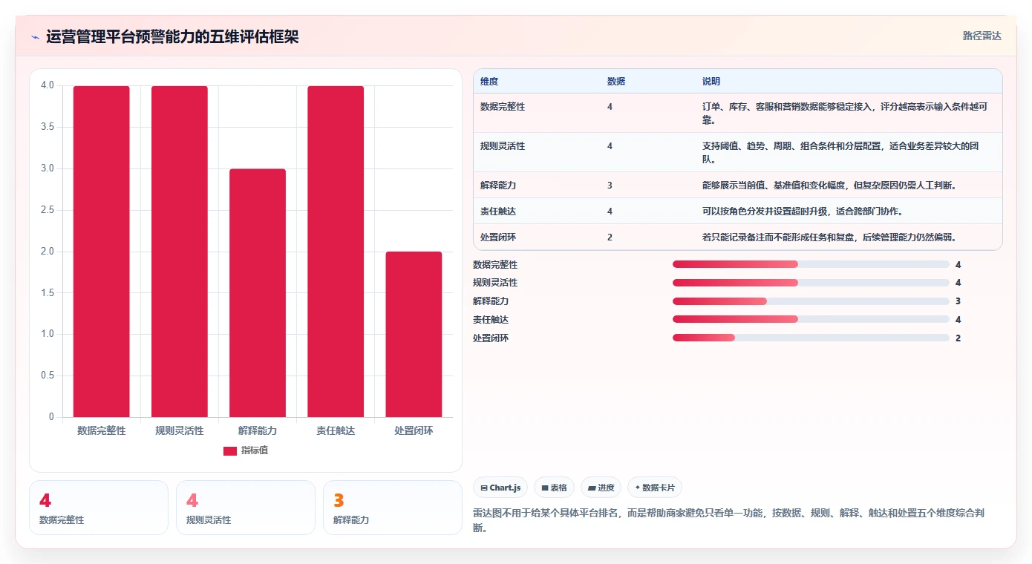Click the 路径雷达 label in header

click(982, 36)
